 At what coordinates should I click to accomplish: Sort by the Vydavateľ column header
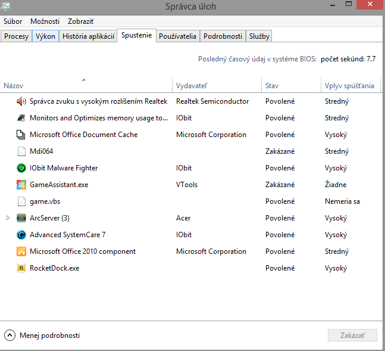(217, 86)
